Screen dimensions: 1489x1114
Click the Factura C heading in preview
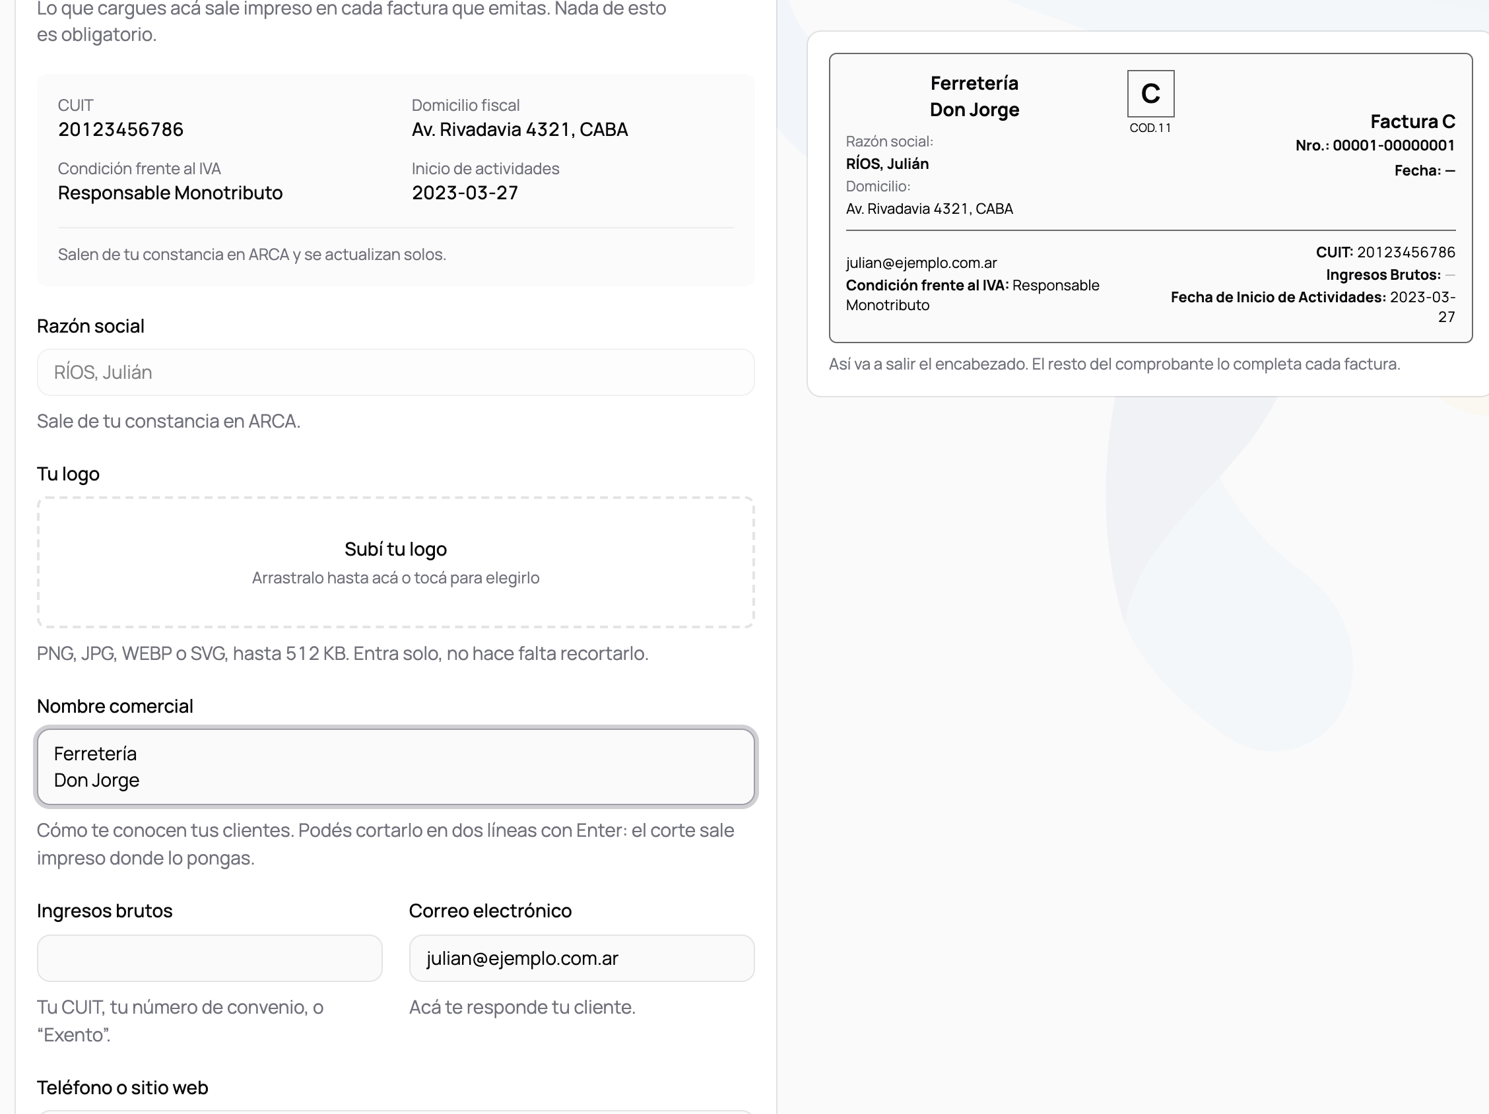[1412, 121]
